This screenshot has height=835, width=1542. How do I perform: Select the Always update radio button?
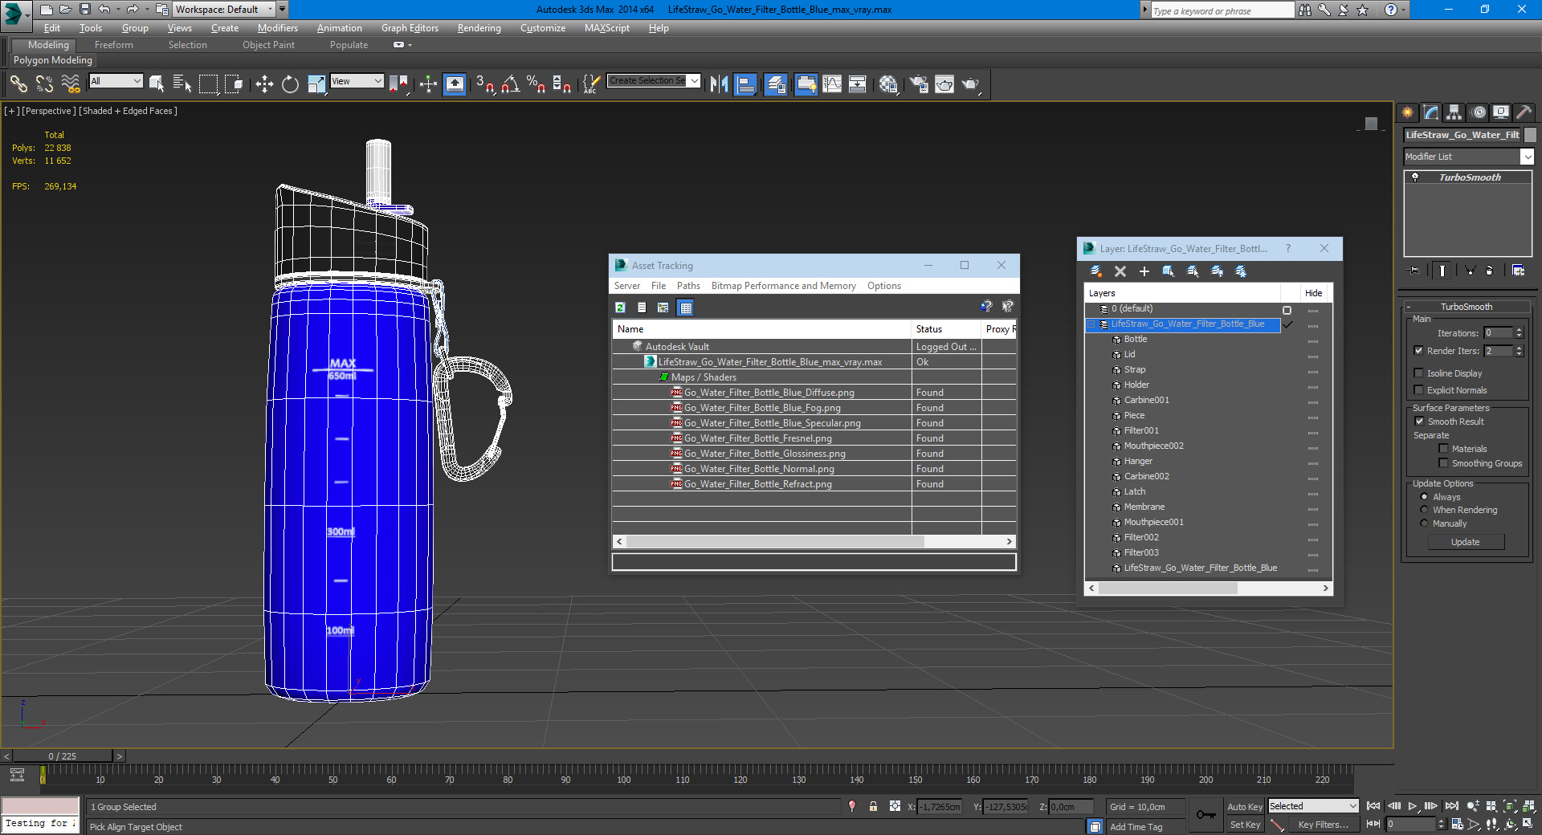1424,497
